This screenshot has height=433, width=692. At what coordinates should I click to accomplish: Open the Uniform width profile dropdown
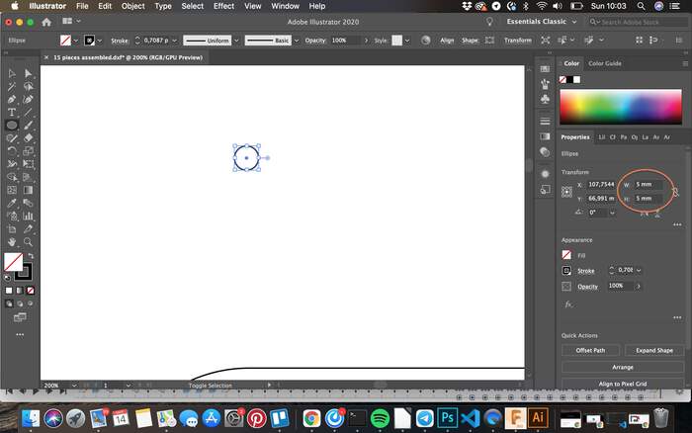point(236,41)
